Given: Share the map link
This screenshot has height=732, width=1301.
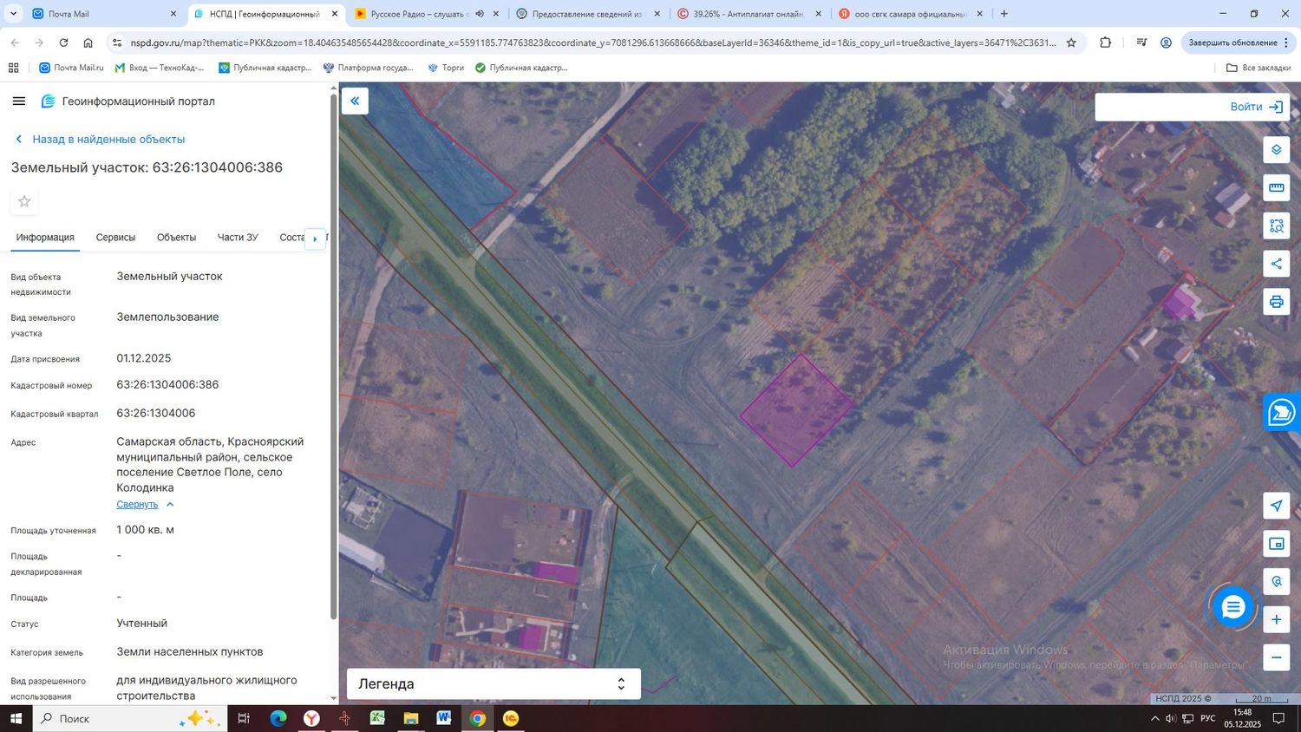Looking at the screenshot, I should click(1276, 264).
